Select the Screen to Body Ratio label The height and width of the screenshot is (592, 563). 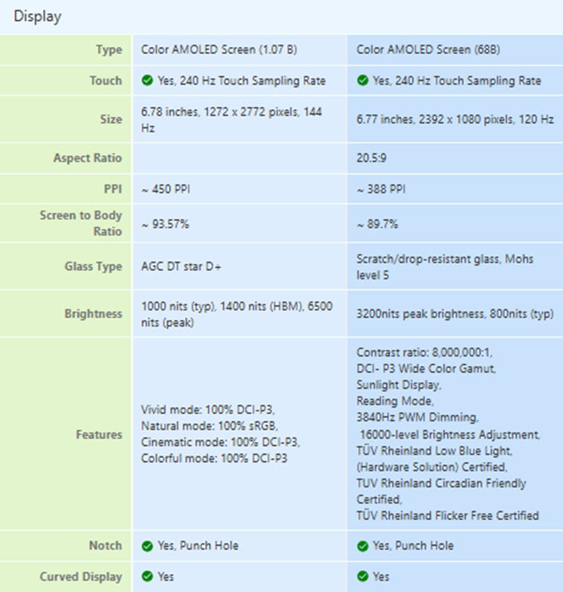pyautogui.click(x=81, y=223)
